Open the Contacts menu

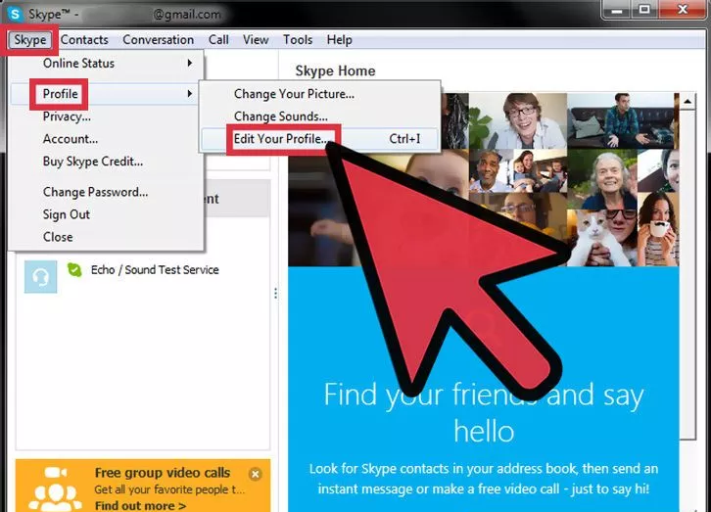[x=84, y=40]
